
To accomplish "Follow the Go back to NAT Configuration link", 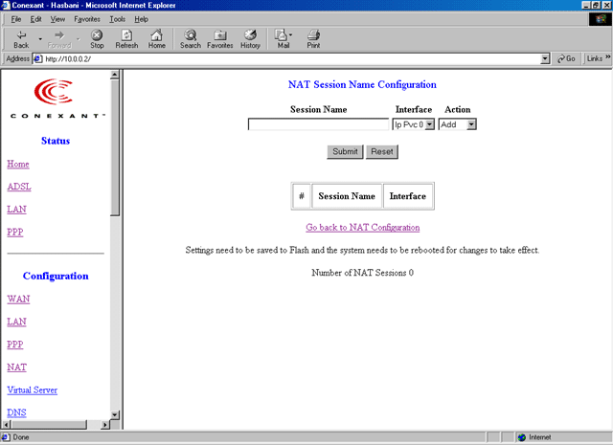I will coord(363,228).
